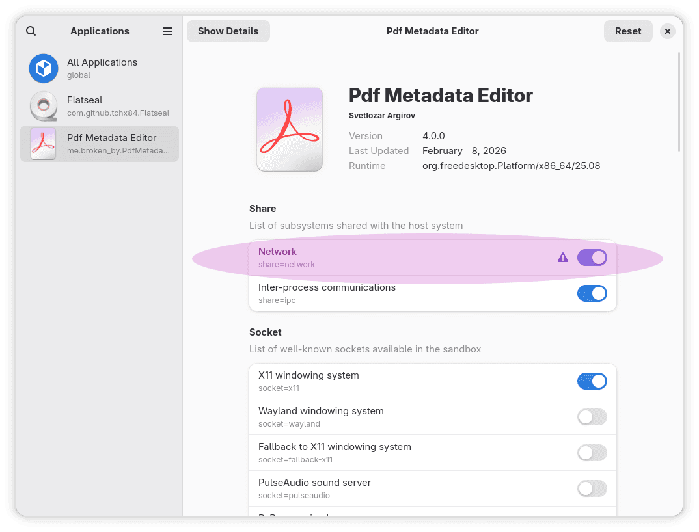The image size is (699, 532).
Task: Click the Share section heading
Action: 262,209
